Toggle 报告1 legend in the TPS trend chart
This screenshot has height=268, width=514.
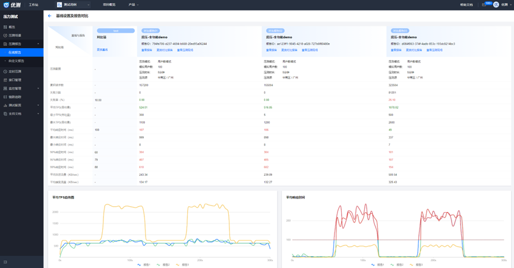tap(144, 264)
